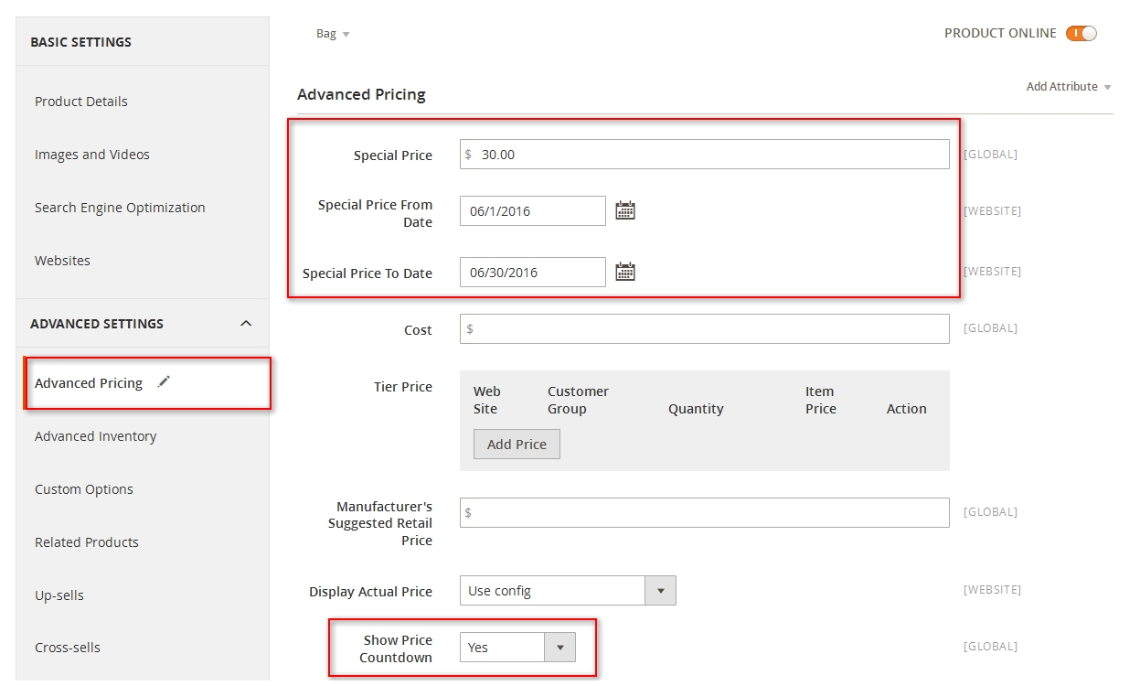Focus the Cost input field
The image size is (1140, 686).
click(x=704, y=329)
